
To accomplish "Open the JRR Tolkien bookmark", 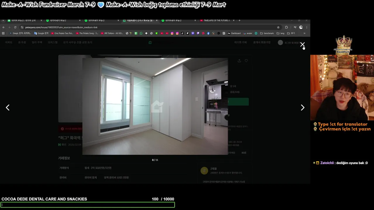I will [112, 33].
